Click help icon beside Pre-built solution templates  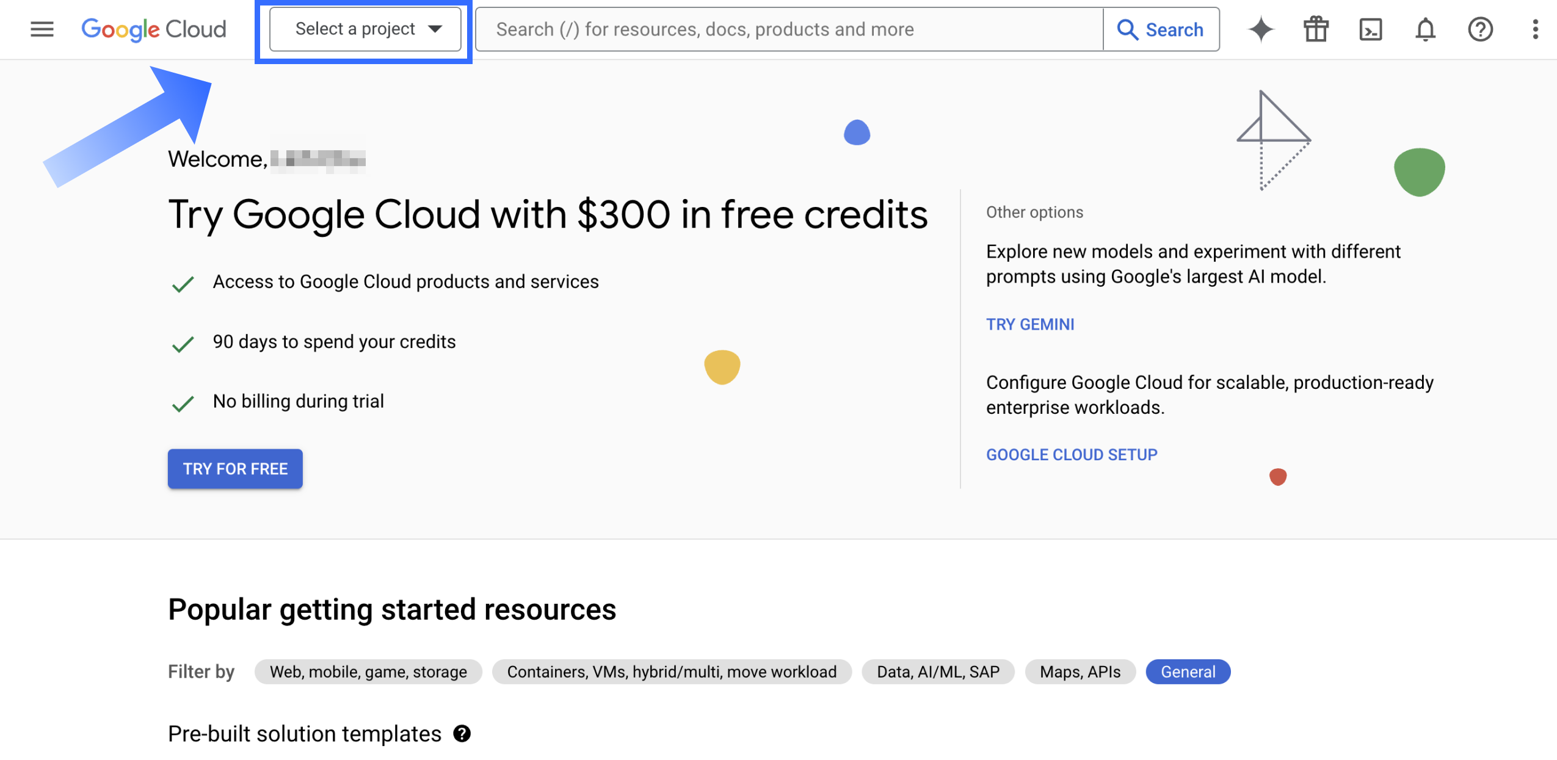[x=462, y=733]
